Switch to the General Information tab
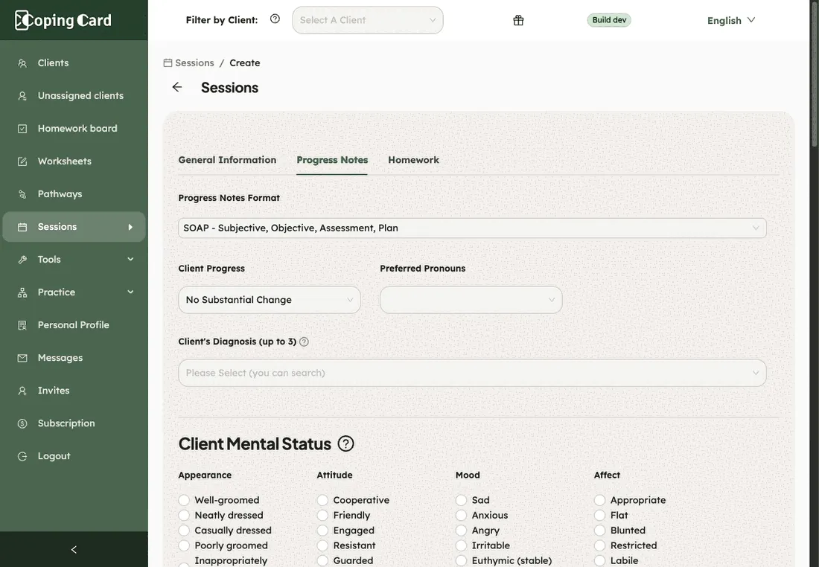The image size is (819, 567). tap(227, 160)
